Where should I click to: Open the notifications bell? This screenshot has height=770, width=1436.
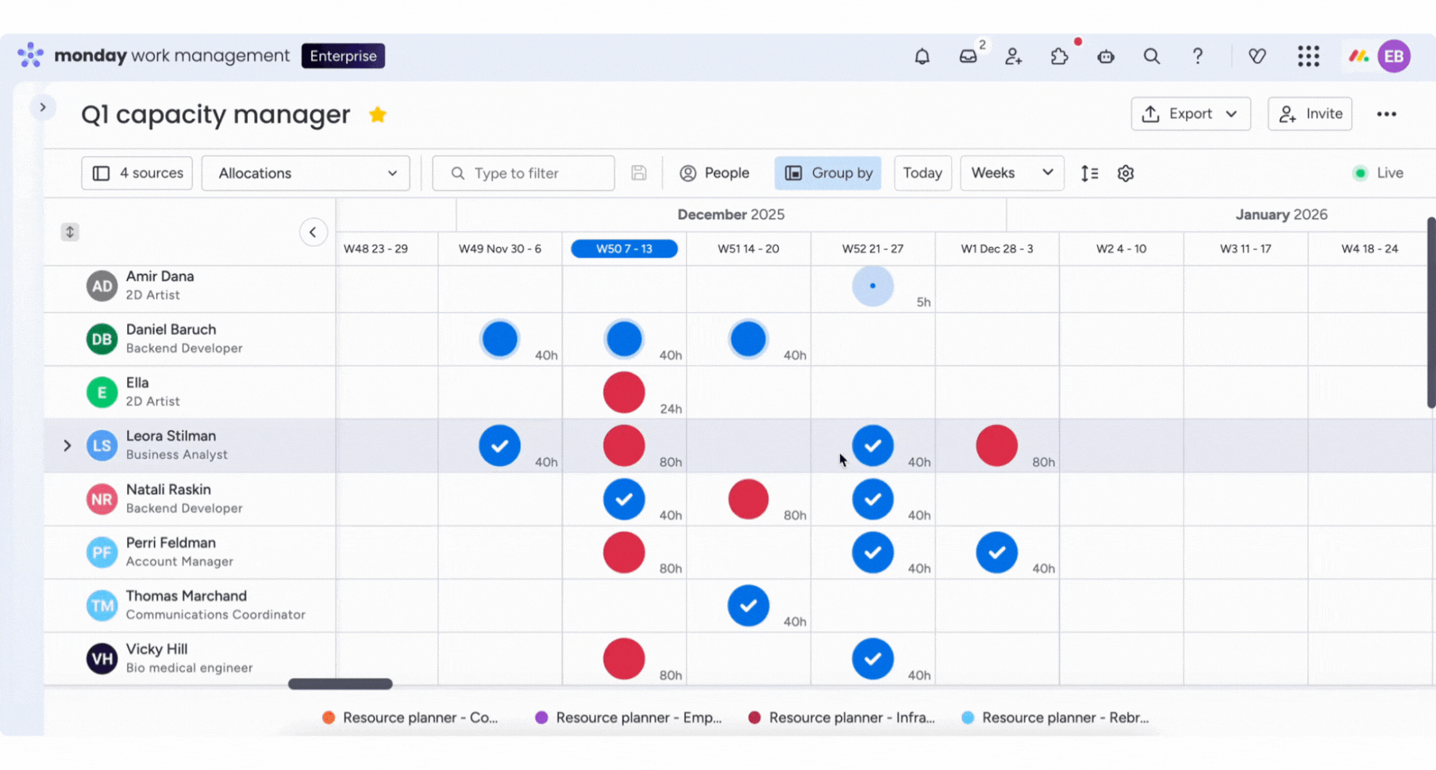pos(922,56)
